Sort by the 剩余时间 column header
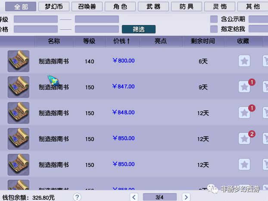 click(x=203, y=41)
